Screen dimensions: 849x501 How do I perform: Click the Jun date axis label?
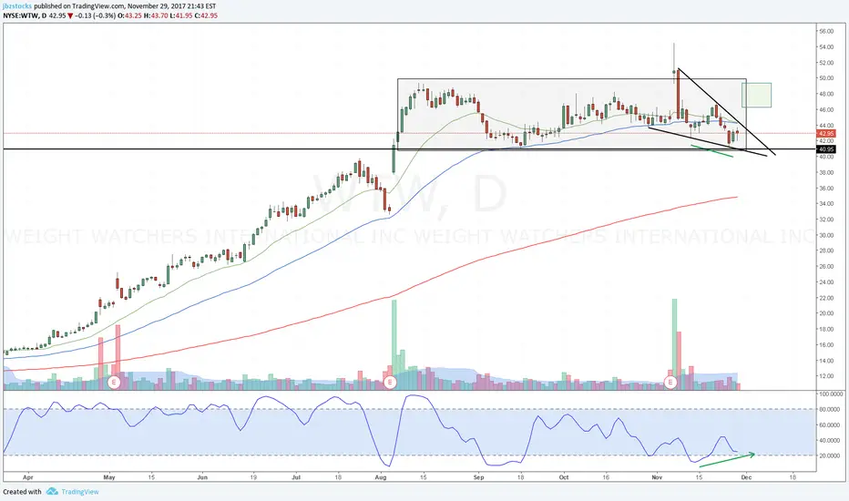202,477
